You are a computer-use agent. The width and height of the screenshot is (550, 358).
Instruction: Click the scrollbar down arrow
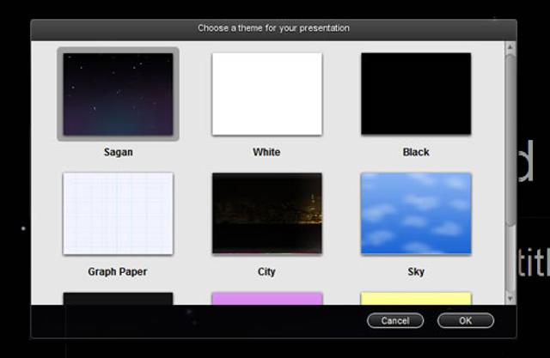[510, 297]
